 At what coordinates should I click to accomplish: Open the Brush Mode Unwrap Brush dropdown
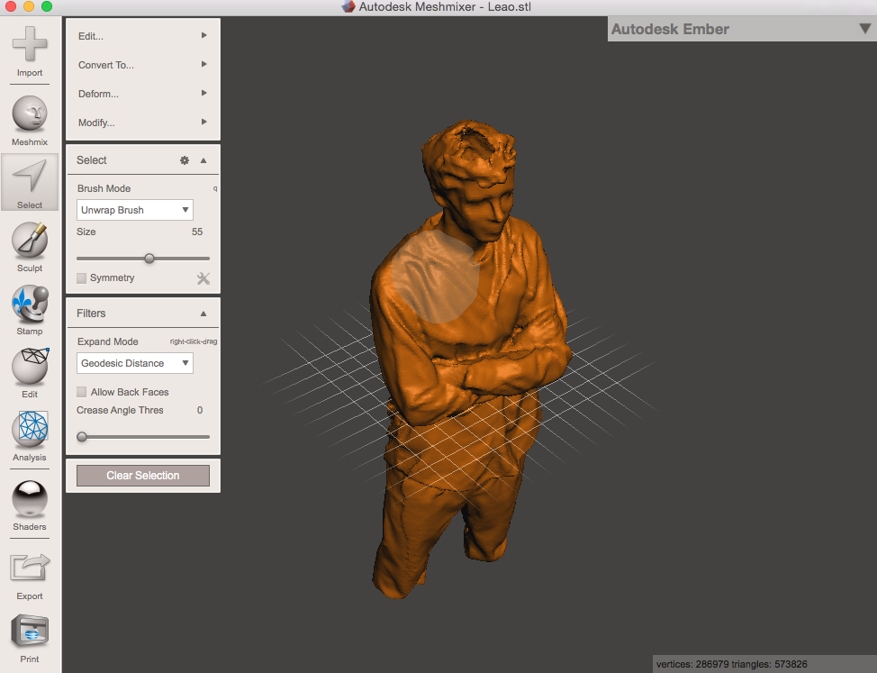135,210
